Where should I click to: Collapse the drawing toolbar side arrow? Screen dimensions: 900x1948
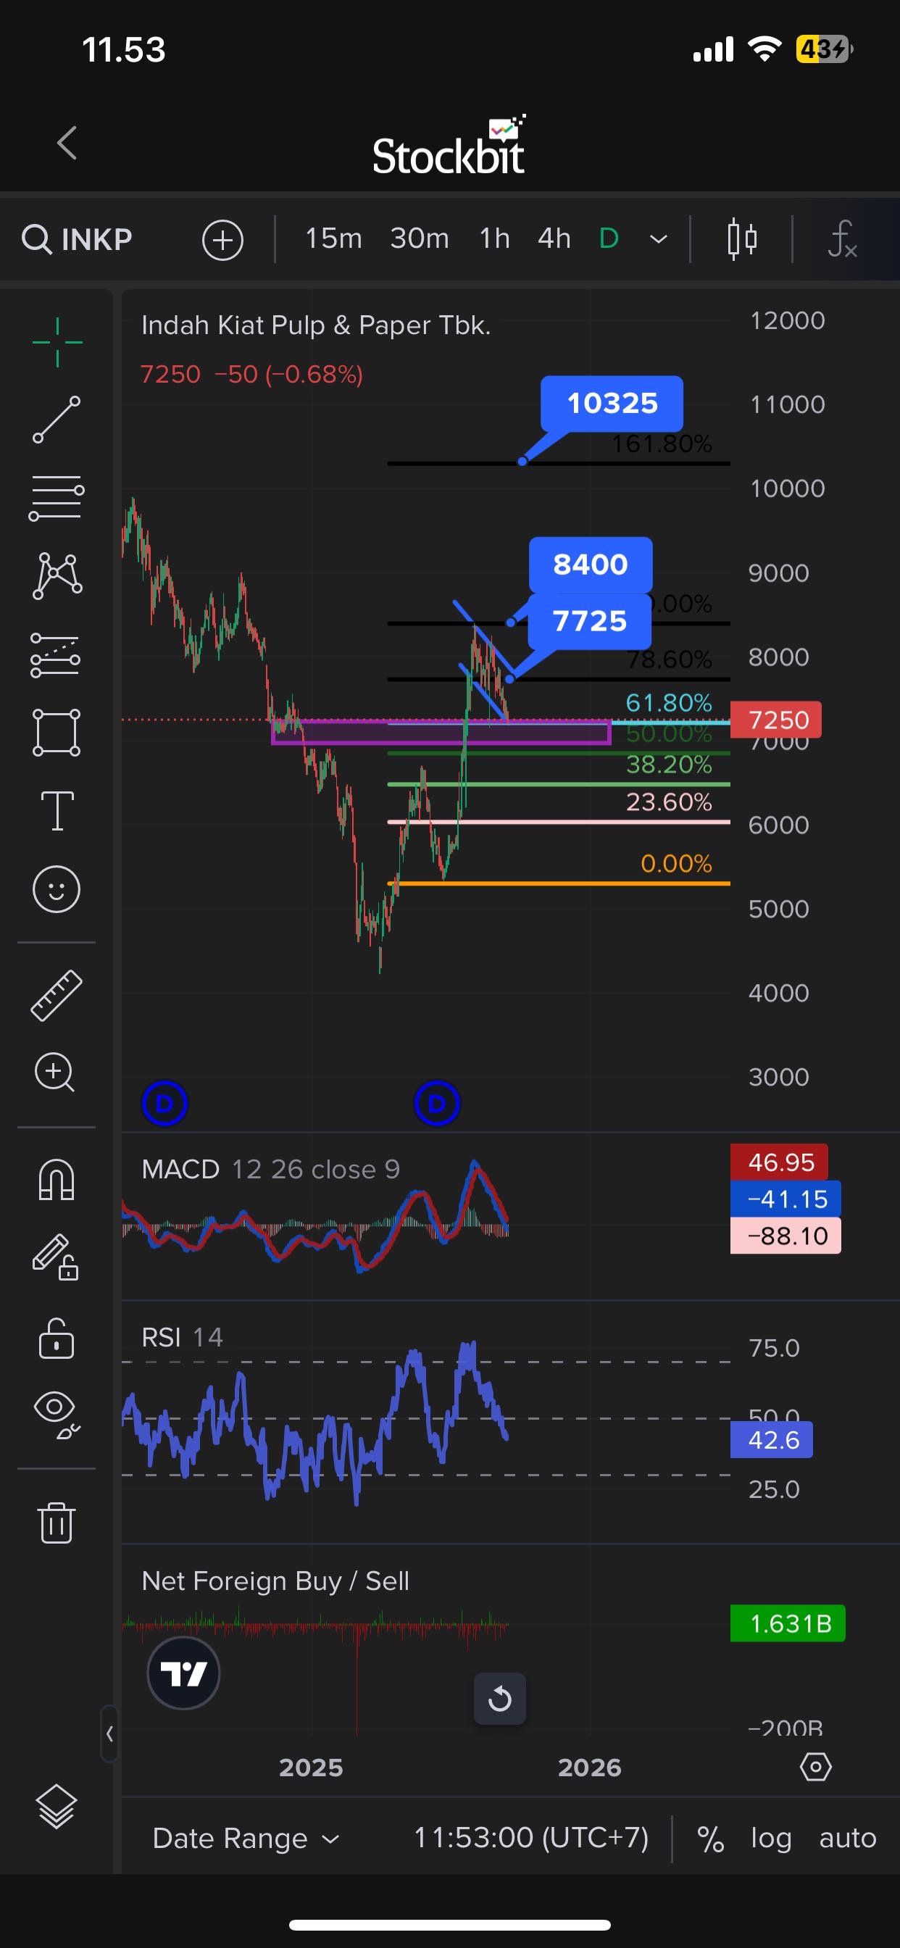[109, 1733]
